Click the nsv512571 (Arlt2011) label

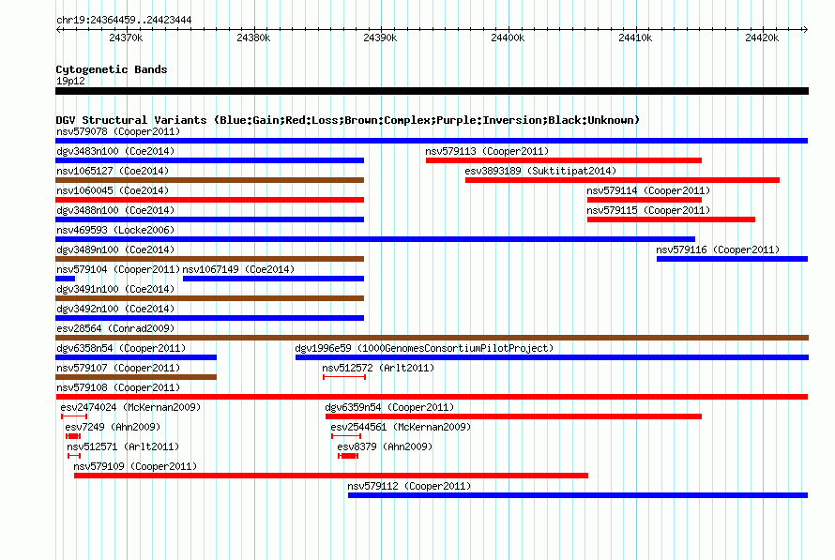[x=123, y=446]
